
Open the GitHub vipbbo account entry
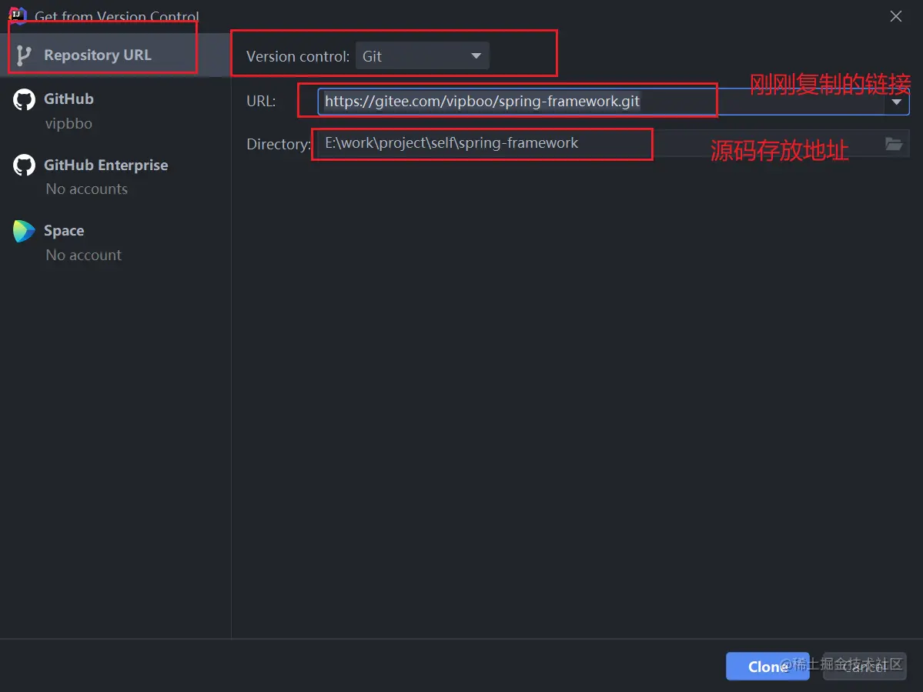click(x=115, y=111)
